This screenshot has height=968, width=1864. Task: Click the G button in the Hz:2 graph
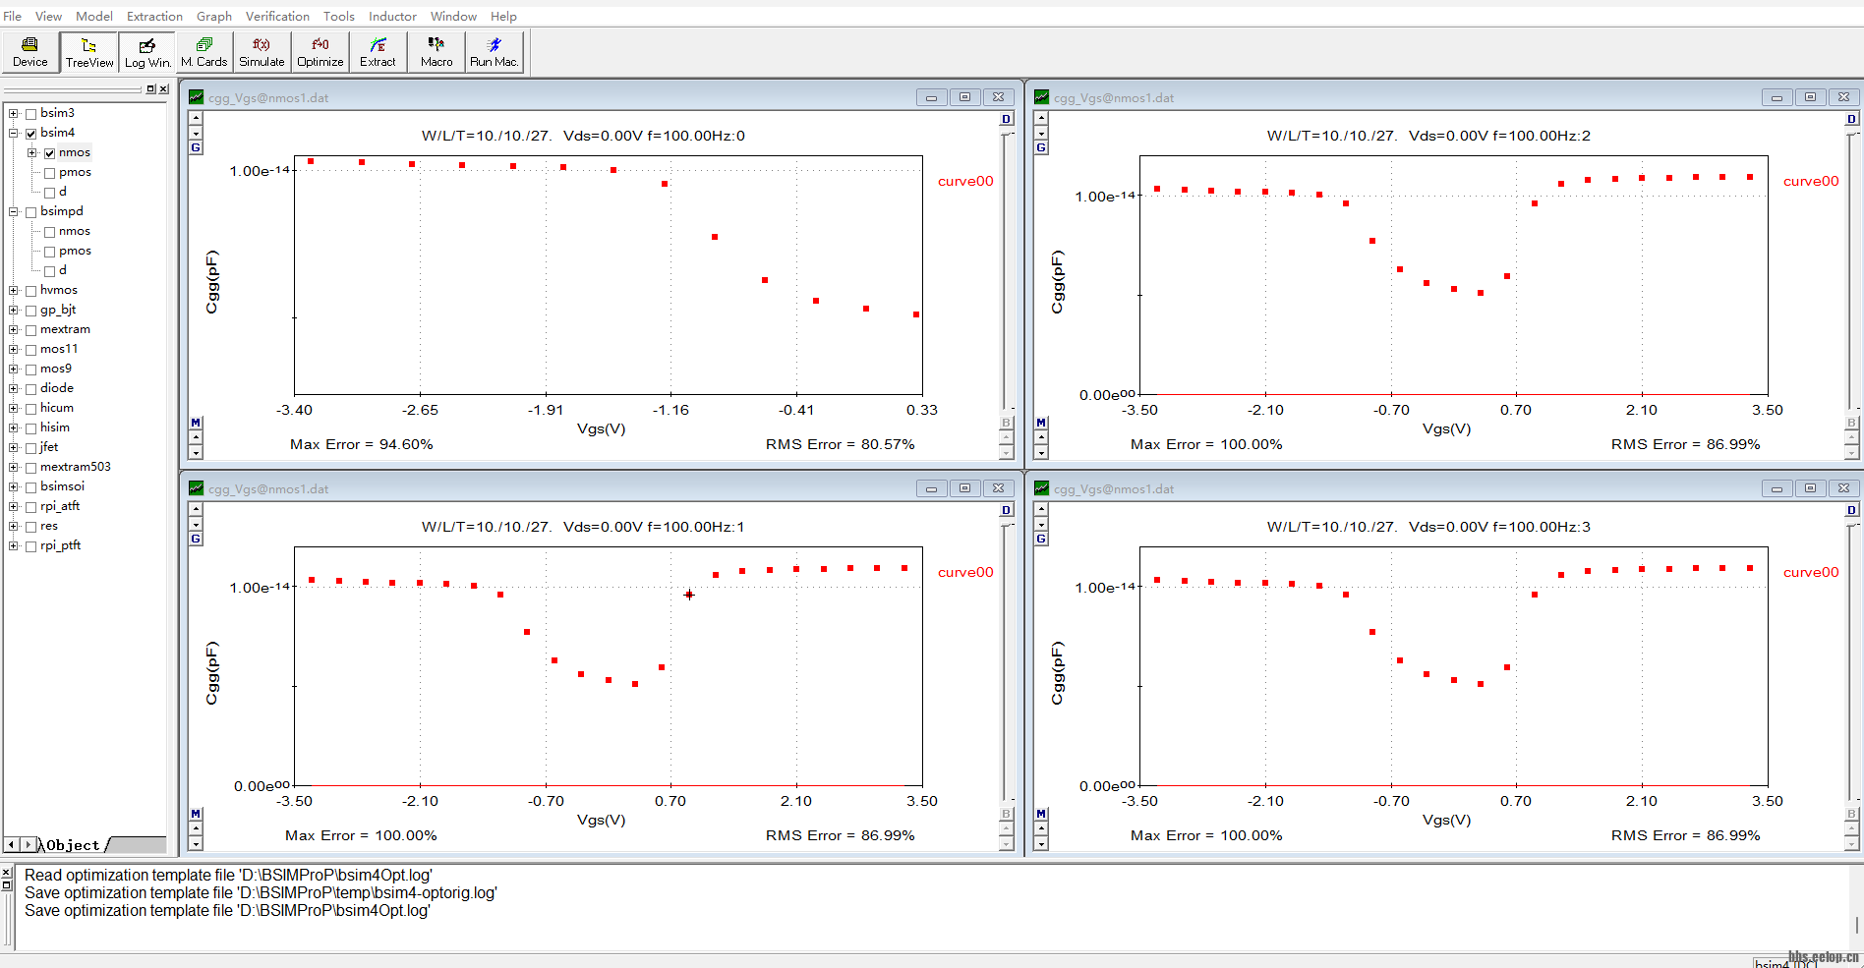point(1041,147)
